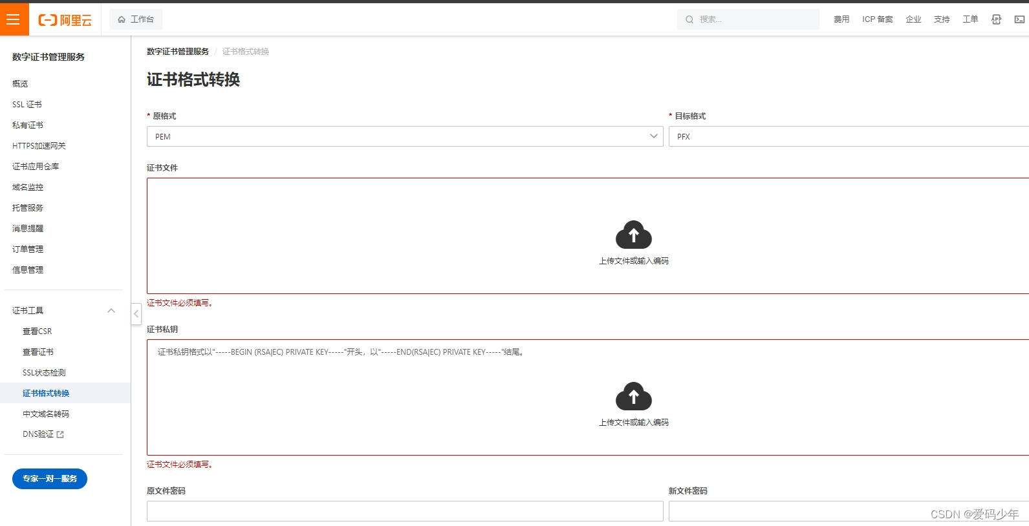Open the Cloud Shell terminal icon
This screenshot has width=1029, height=526.
pos(1019,19)
